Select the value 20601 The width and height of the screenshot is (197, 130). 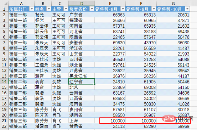point(183,15)
